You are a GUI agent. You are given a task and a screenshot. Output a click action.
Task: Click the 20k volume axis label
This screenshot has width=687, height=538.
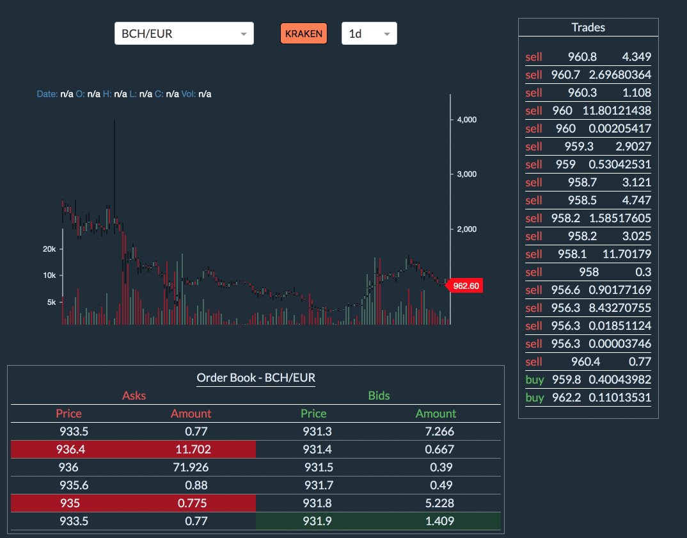(x=49, y=249)
